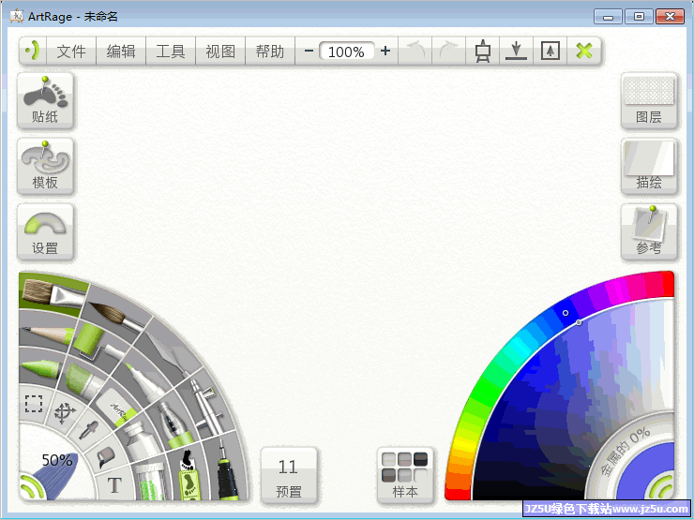
Task: Open the 贴纸 stickers panel
Action: coord(45,101)
